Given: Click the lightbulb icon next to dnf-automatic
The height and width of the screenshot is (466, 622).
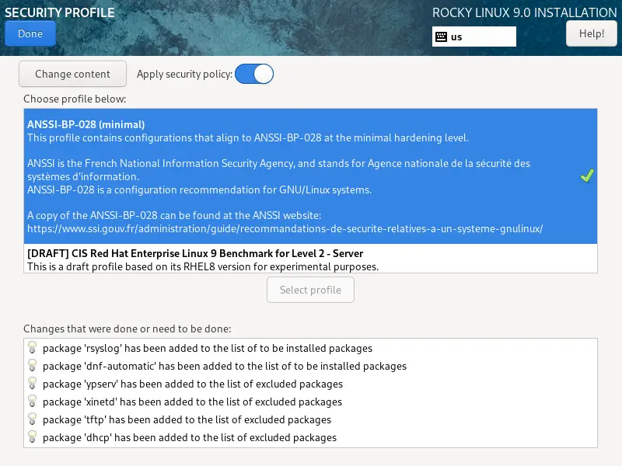Looking at the screenshot, I should point(33,366).
